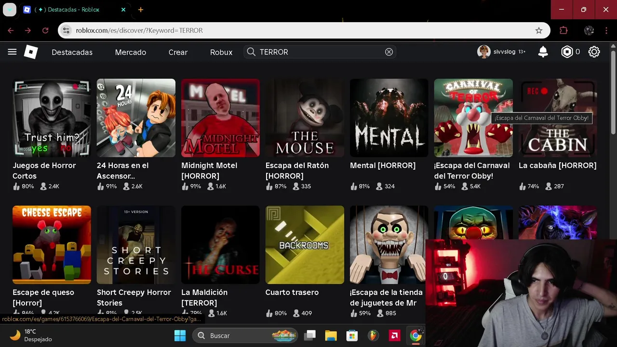Open the Escapa del Ratón [HORROR] title

pyautogui.click(x=297, y=171)
